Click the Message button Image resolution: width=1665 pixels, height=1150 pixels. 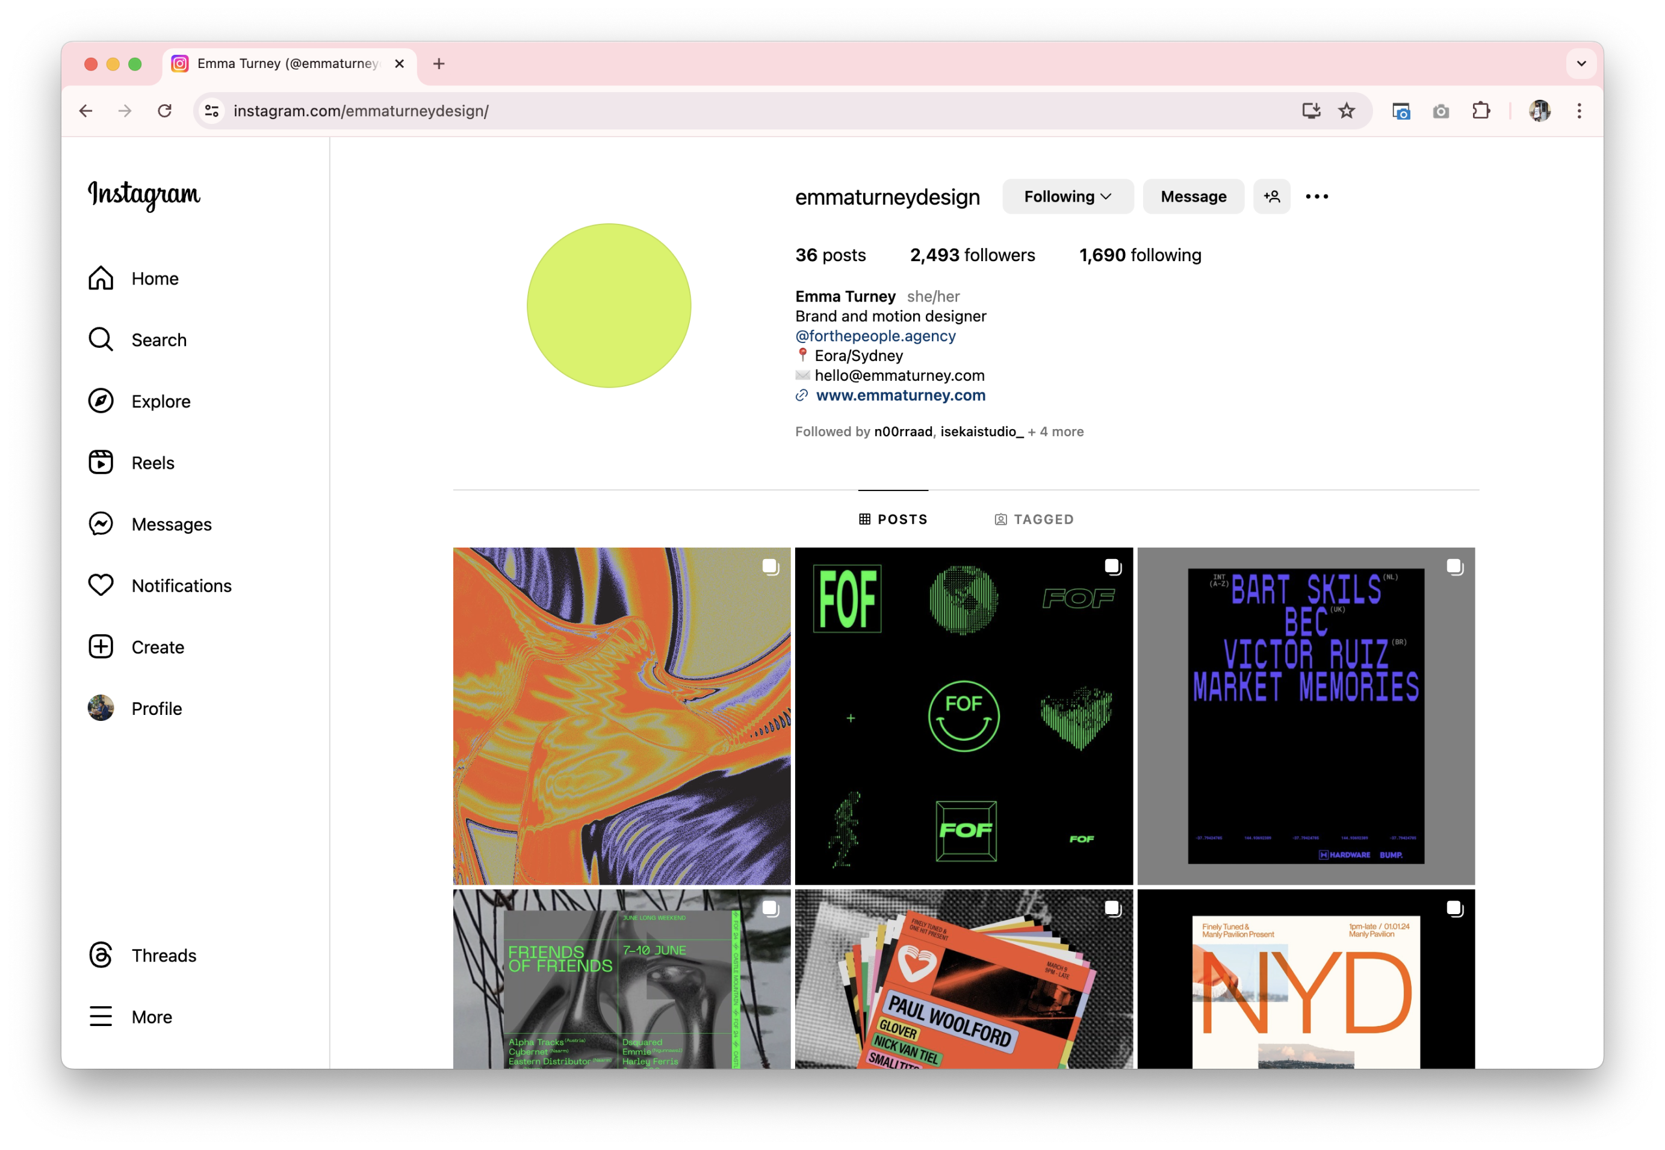[1193, 197]
